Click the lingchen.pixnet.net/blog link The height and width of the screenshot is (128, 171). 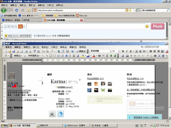coord(19,90)
